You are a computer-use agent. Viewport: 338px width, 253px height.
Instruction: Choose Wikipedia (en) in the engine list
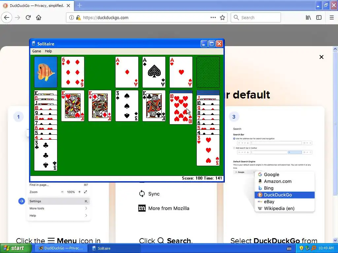click(x=285, y=208)
